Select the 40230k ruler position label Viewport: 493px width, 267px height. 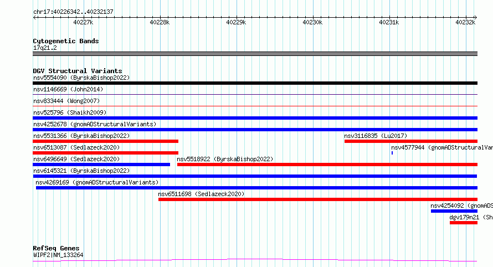click(x=312, y=22)
